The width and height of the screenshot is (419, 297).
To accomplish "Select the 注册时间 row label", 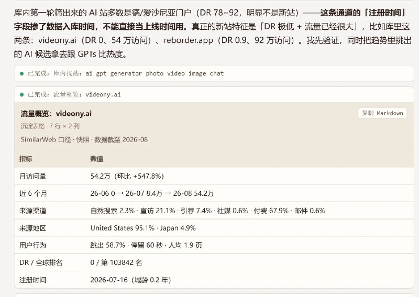I will point(32,280).
